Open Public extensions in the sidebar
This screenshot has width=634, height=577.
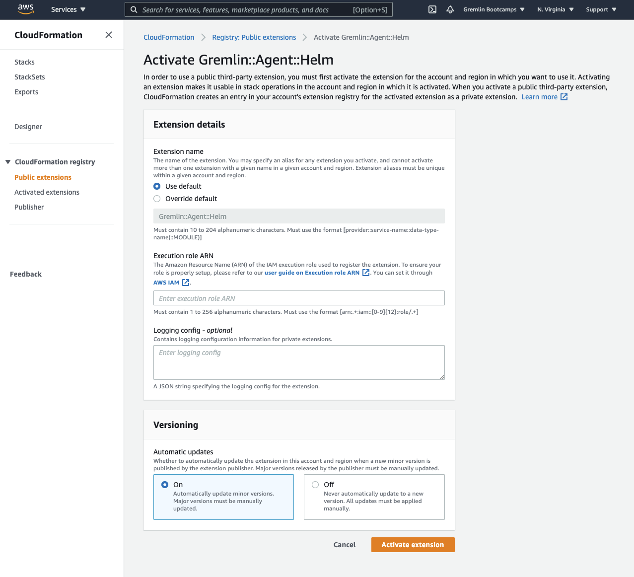point(43,177)
